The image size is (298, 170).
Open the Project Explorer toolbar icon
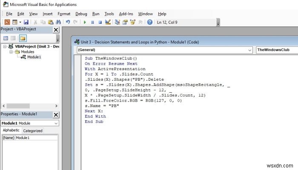pyautogui.click(x=117, y=22)
